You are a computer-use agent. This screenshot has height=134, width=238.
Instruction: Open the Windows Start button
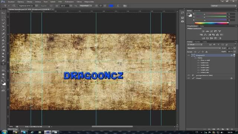[4, 132]
